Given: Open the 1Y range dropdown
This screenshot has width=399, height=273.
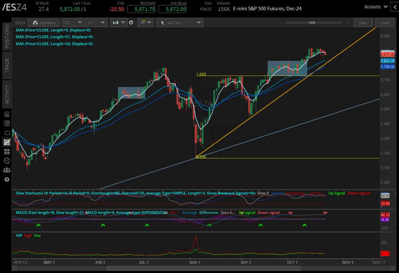Looking at the screenshot, I should (96, 23).
